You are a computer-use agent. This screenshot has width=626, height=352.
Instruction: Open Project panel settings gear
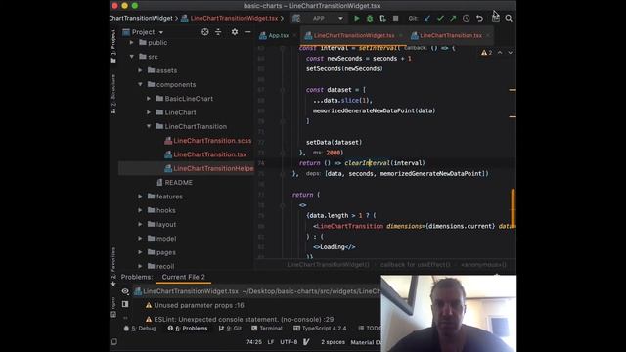pos(235,32)
